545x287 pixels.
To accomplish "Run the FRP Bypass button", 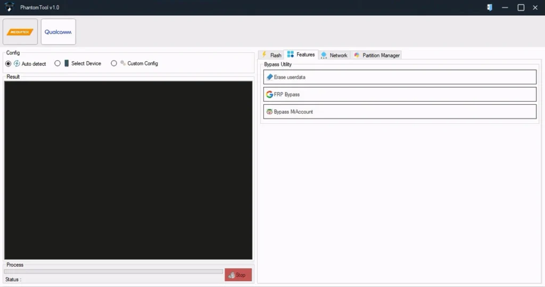I will click(400, 95).
